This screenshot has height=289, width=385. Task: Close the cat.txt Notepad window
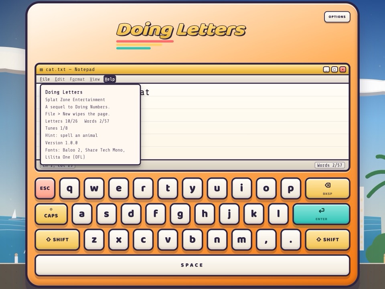[x=343, y=69]
